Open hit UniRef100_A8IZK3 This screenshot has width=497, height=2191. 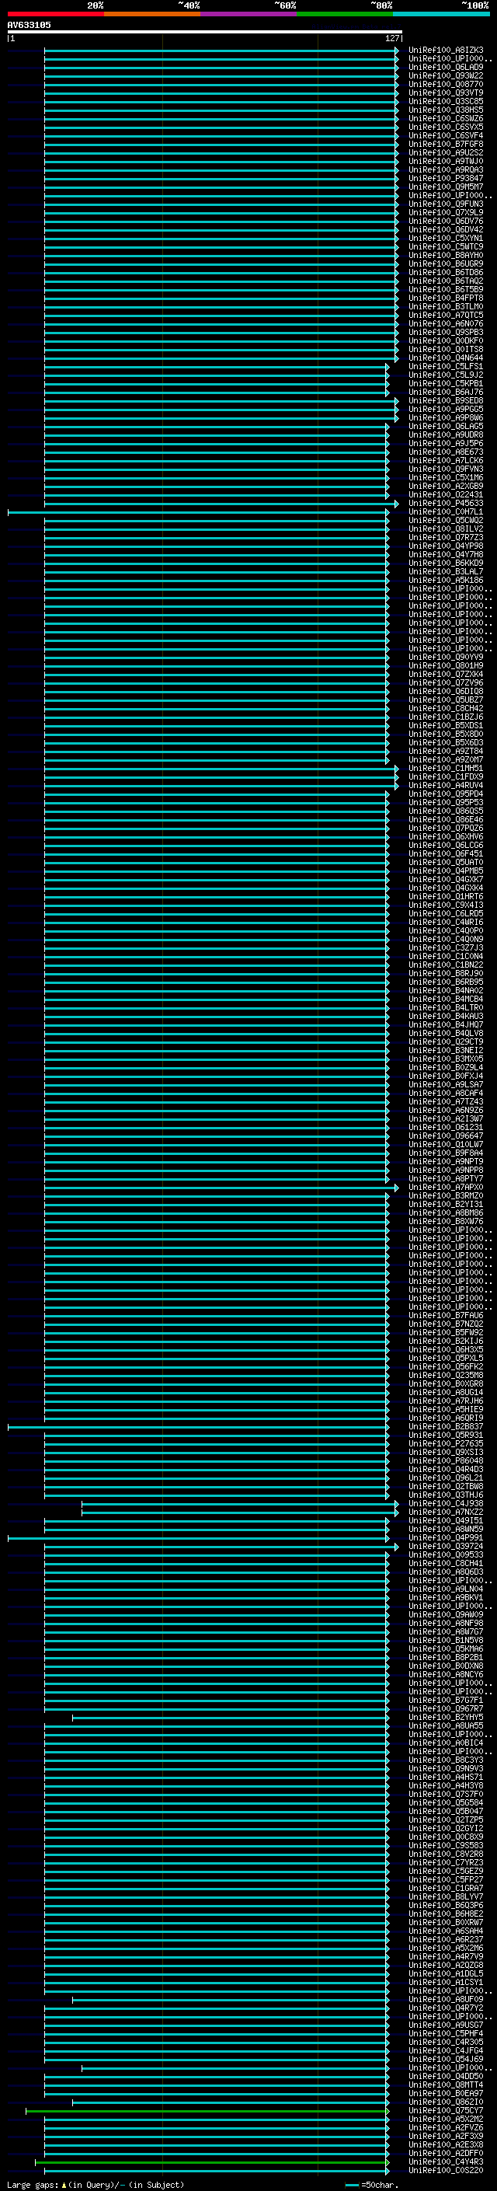[445, 51]
